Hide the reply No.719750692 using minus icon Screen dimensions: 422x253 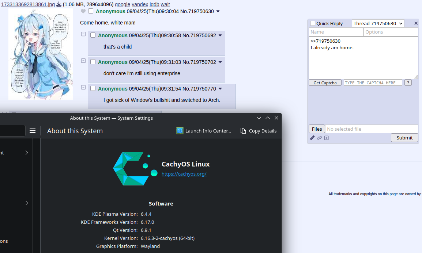[83, 34]
